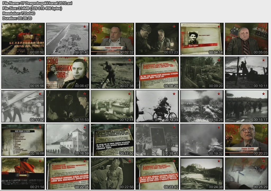Click the Ludwig Petrov interview thumbnail
Image resolution: width=271 pixels, height=191 pixels.
coord(246,140)
